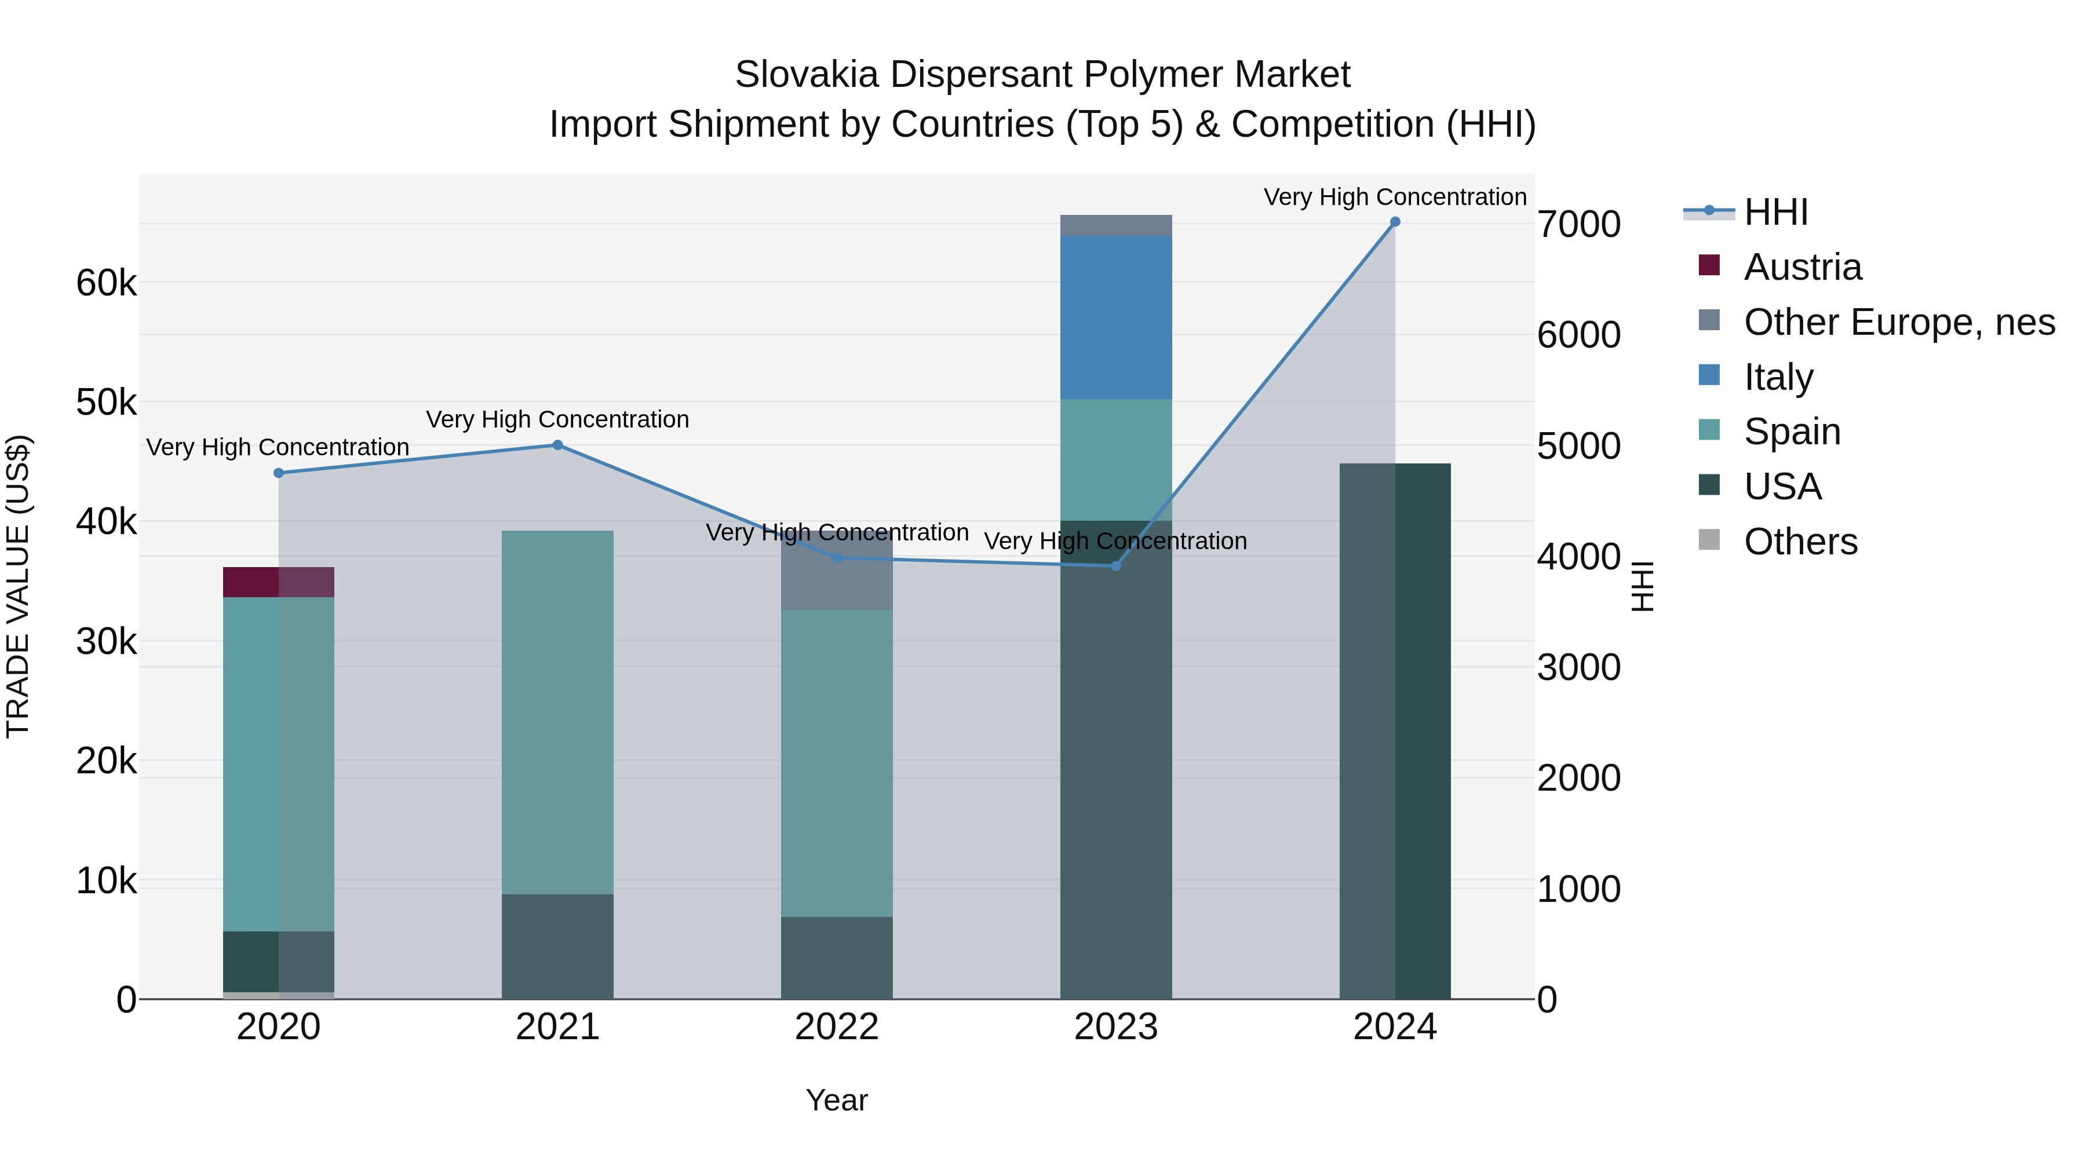Image resolution: width=2086 pixels, height=1173 pixels.
Task: Click the Spain segment in 2021 bar
Action: pyautogui.click(x=558, y=712)
